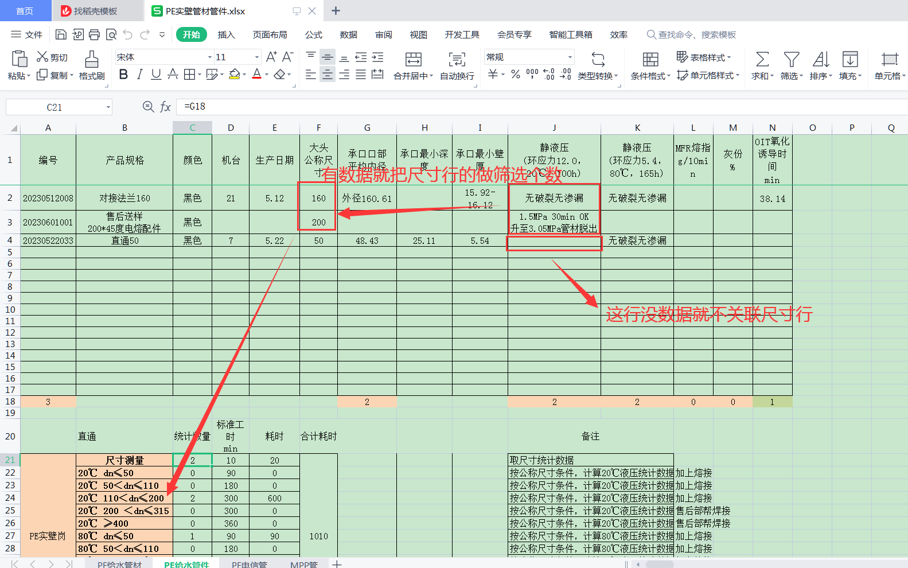Click the Paste clipboard icon
Viewport: 908px width, 568px height.
[19, 59]
